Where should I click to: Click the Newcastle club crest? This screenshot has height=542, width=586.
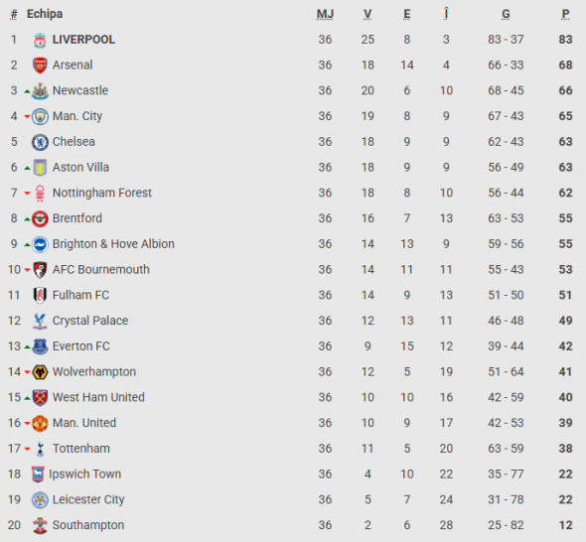point(40,90)
